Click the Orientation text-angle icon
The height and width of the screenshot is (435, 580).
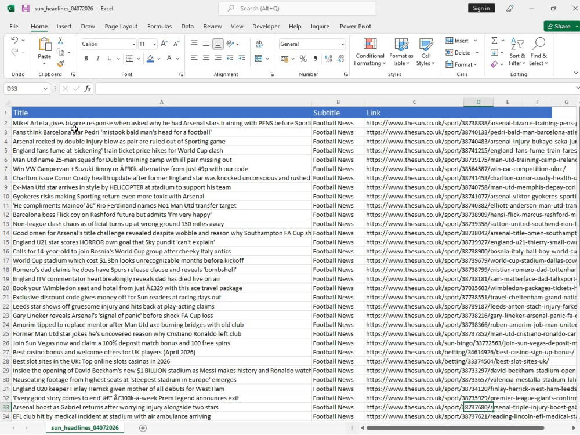[x=230, y=43]
